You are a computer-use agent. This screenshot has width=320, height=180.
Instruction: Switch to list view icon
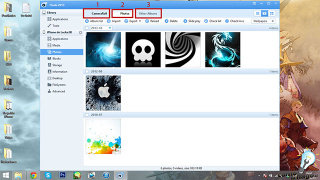(x=257, y=13)
